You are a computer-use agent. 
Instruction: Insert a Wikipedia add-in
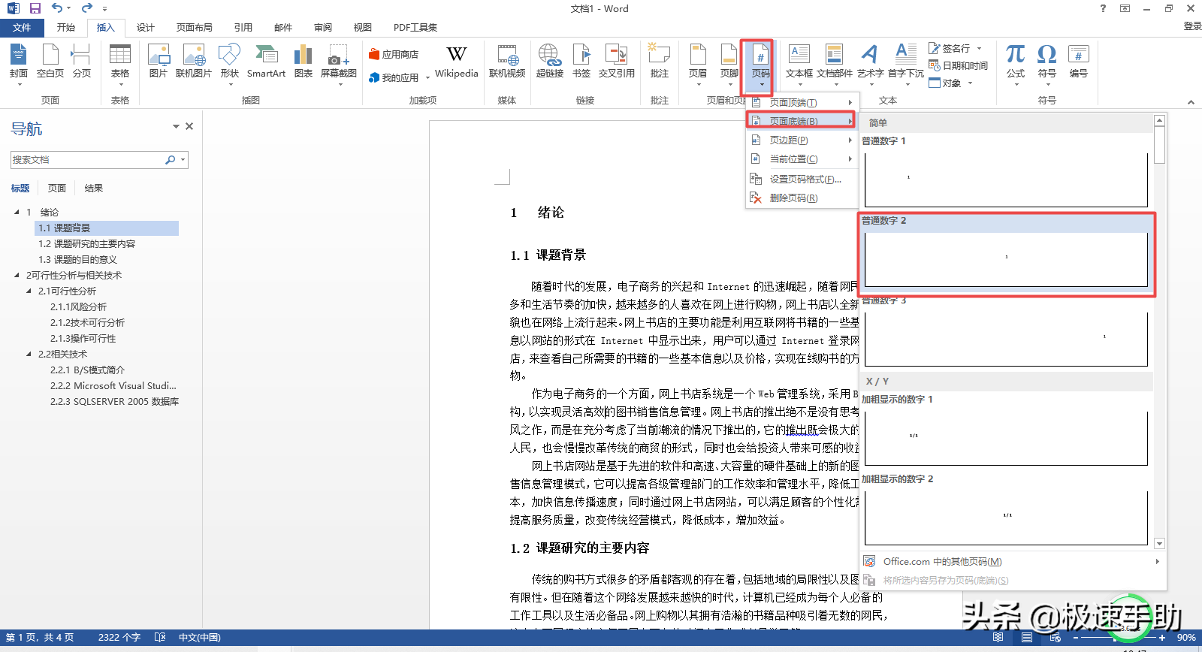[456, 60]
